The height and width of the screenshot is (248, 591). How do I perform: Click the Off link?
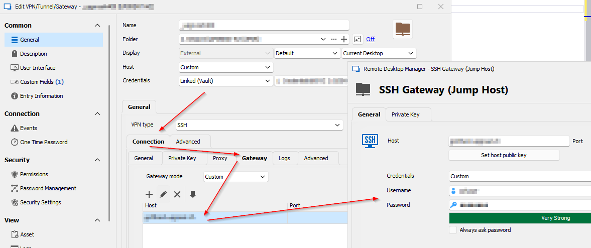pyautogui.click(x=371, y=39)
